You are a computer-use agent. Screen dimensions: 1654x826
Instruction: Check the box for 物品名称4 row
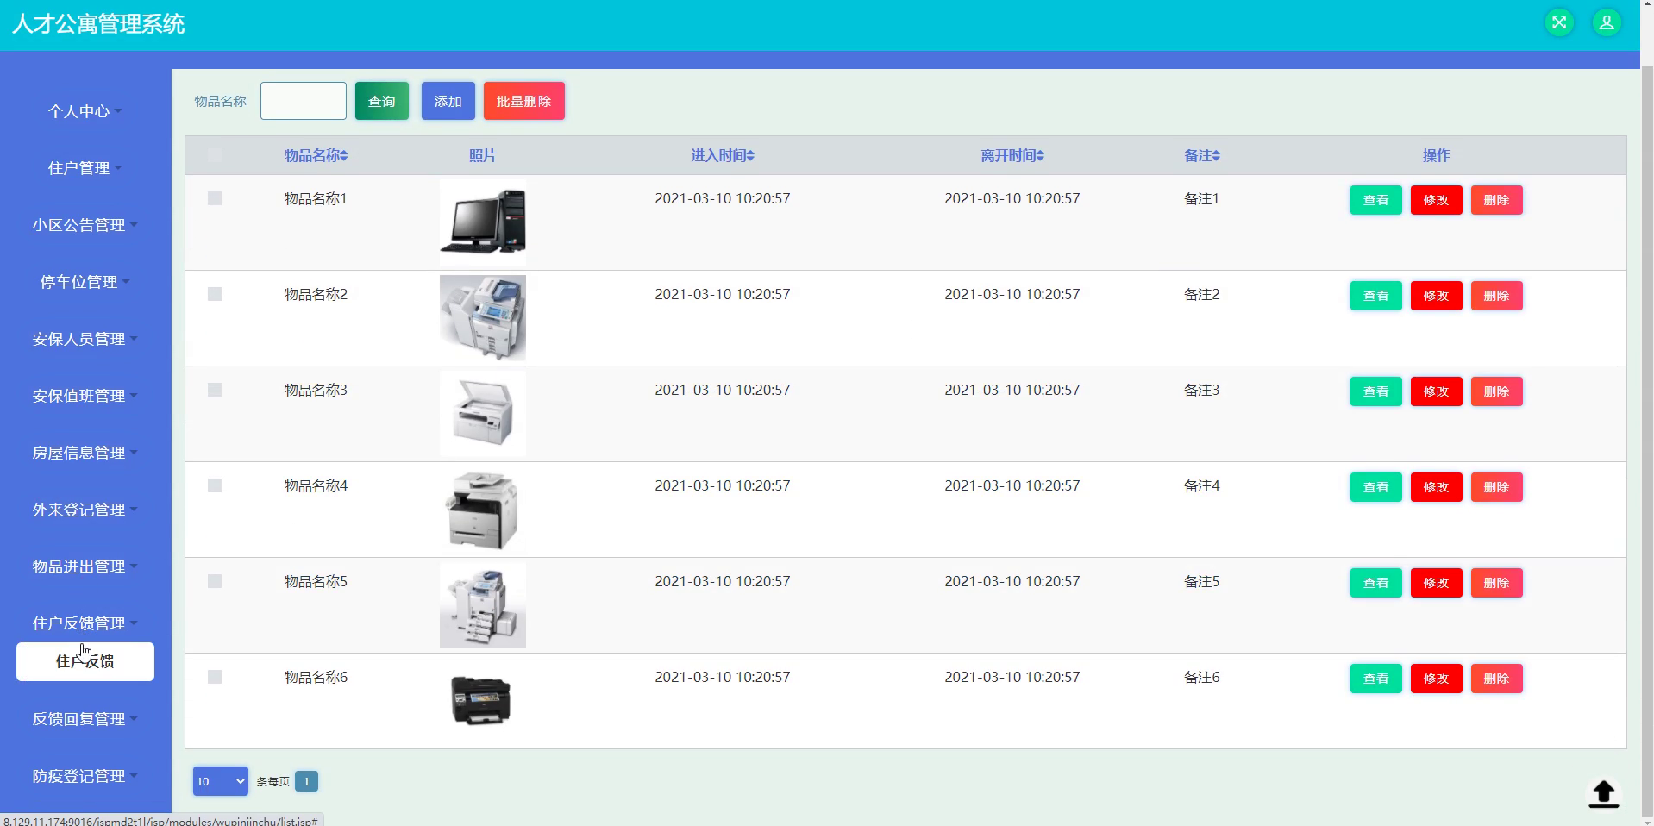[x=215, y=485]
